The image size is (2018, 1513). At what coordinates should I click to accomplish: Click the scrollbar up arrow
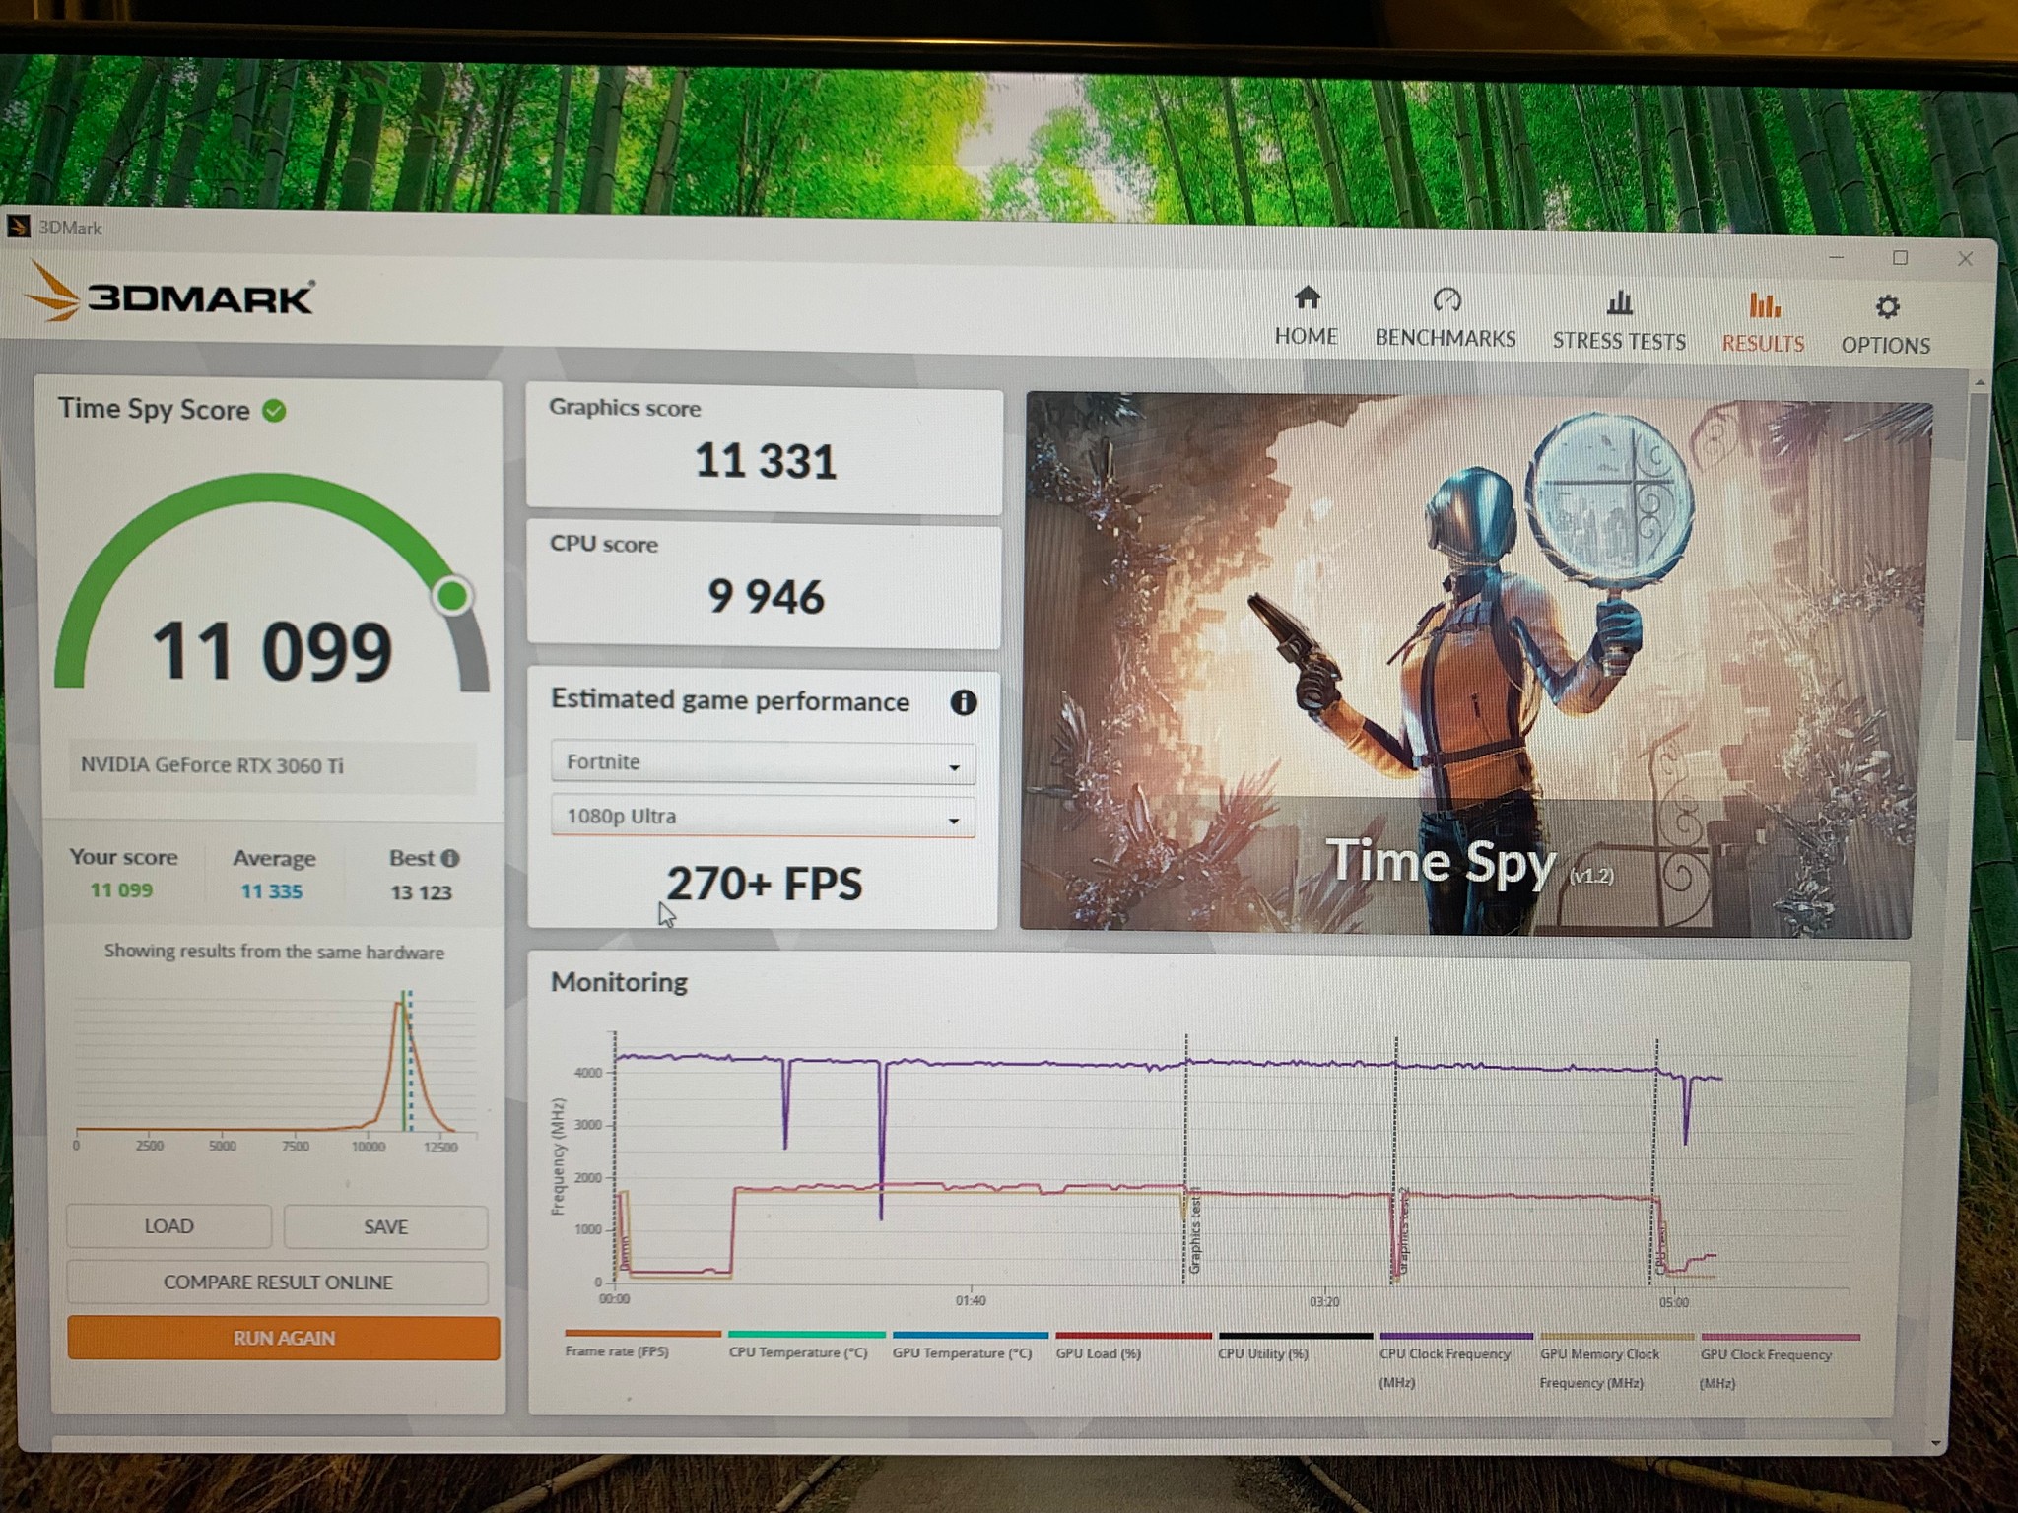(1979, 381)
